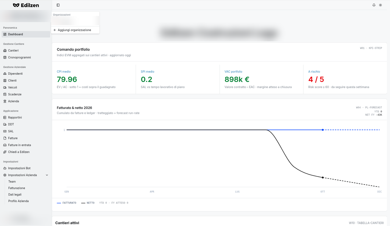
Task: Collapse the Impostazioni Azienda chevron
Action: pyautogui.click(x=47, y=175)
